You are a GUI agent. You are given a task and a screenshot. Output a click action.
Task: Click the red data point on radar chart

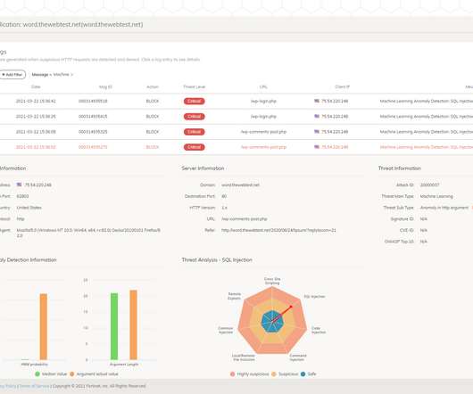coord(291,307)
